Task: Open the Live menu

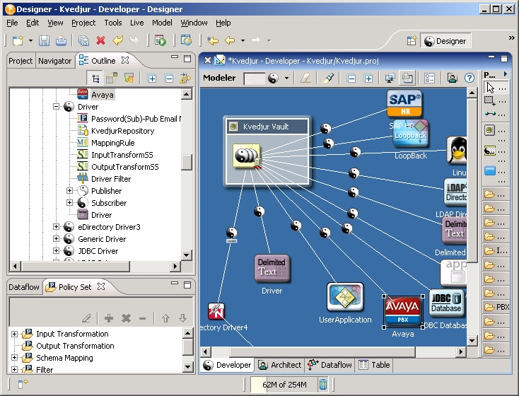Action: tap(136, 23)
